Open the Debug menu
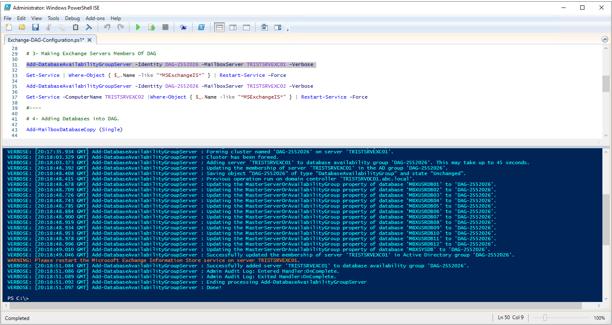This screenshot has width=612, height=325. [72, 18]
